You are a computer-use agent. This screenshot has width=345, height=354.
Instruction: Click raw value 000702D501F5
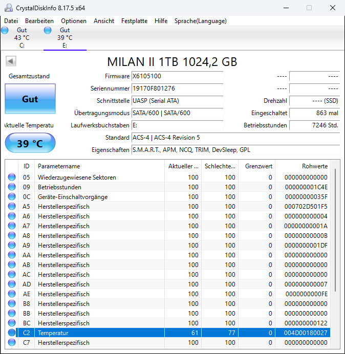[306, 206]
